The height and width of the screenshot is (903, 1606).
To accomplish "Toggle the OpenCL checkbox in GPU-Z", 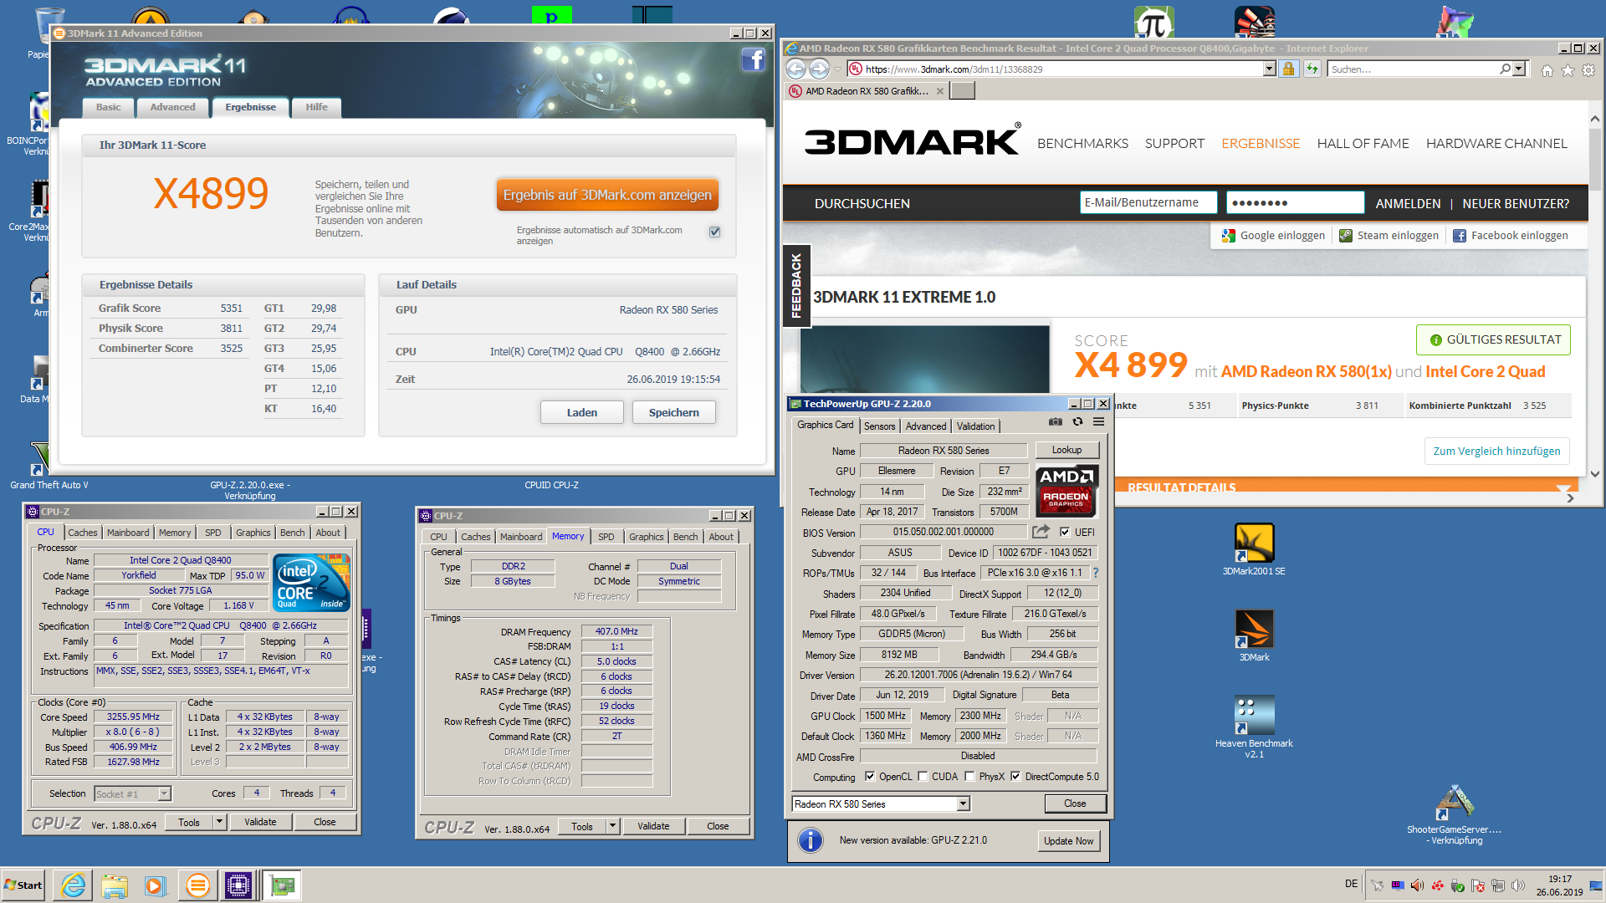I will point(870,776).
